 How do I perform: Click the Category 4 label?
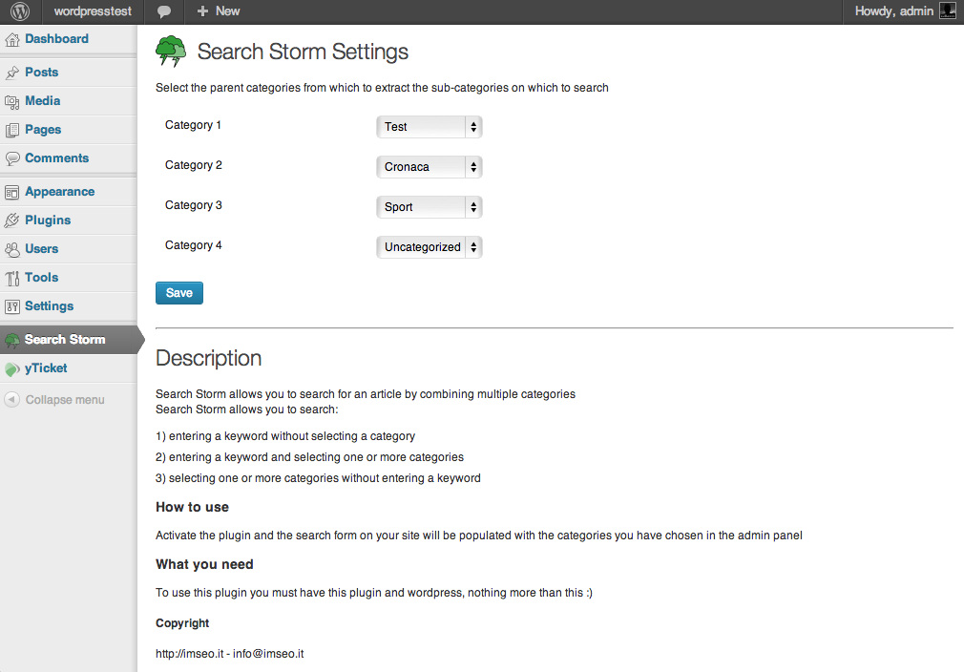click(194, 245)
